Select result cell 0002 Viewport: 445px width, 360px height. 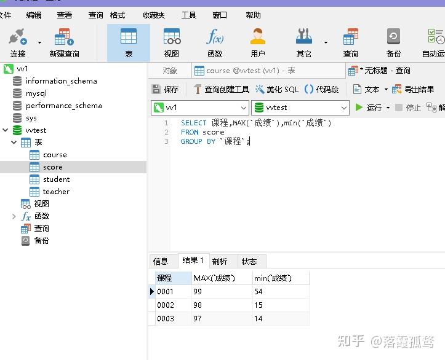coord(174,305)
